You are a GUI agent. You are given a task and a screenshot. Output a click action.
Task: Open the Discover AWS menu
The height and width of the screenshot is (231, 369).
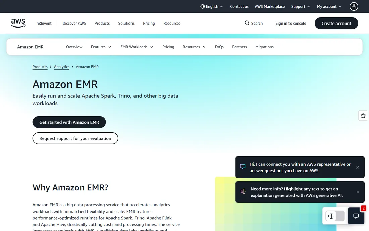(74, 23)
